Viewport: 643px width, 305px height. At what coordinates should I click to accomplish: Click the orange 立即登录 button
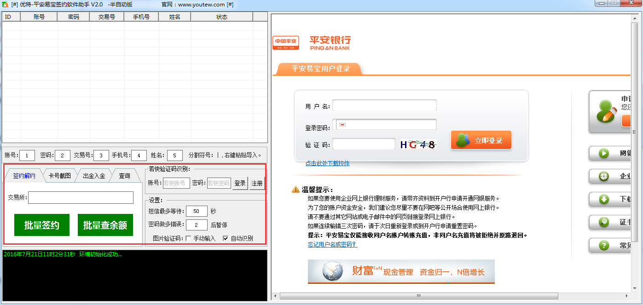(x=481, y=140)
